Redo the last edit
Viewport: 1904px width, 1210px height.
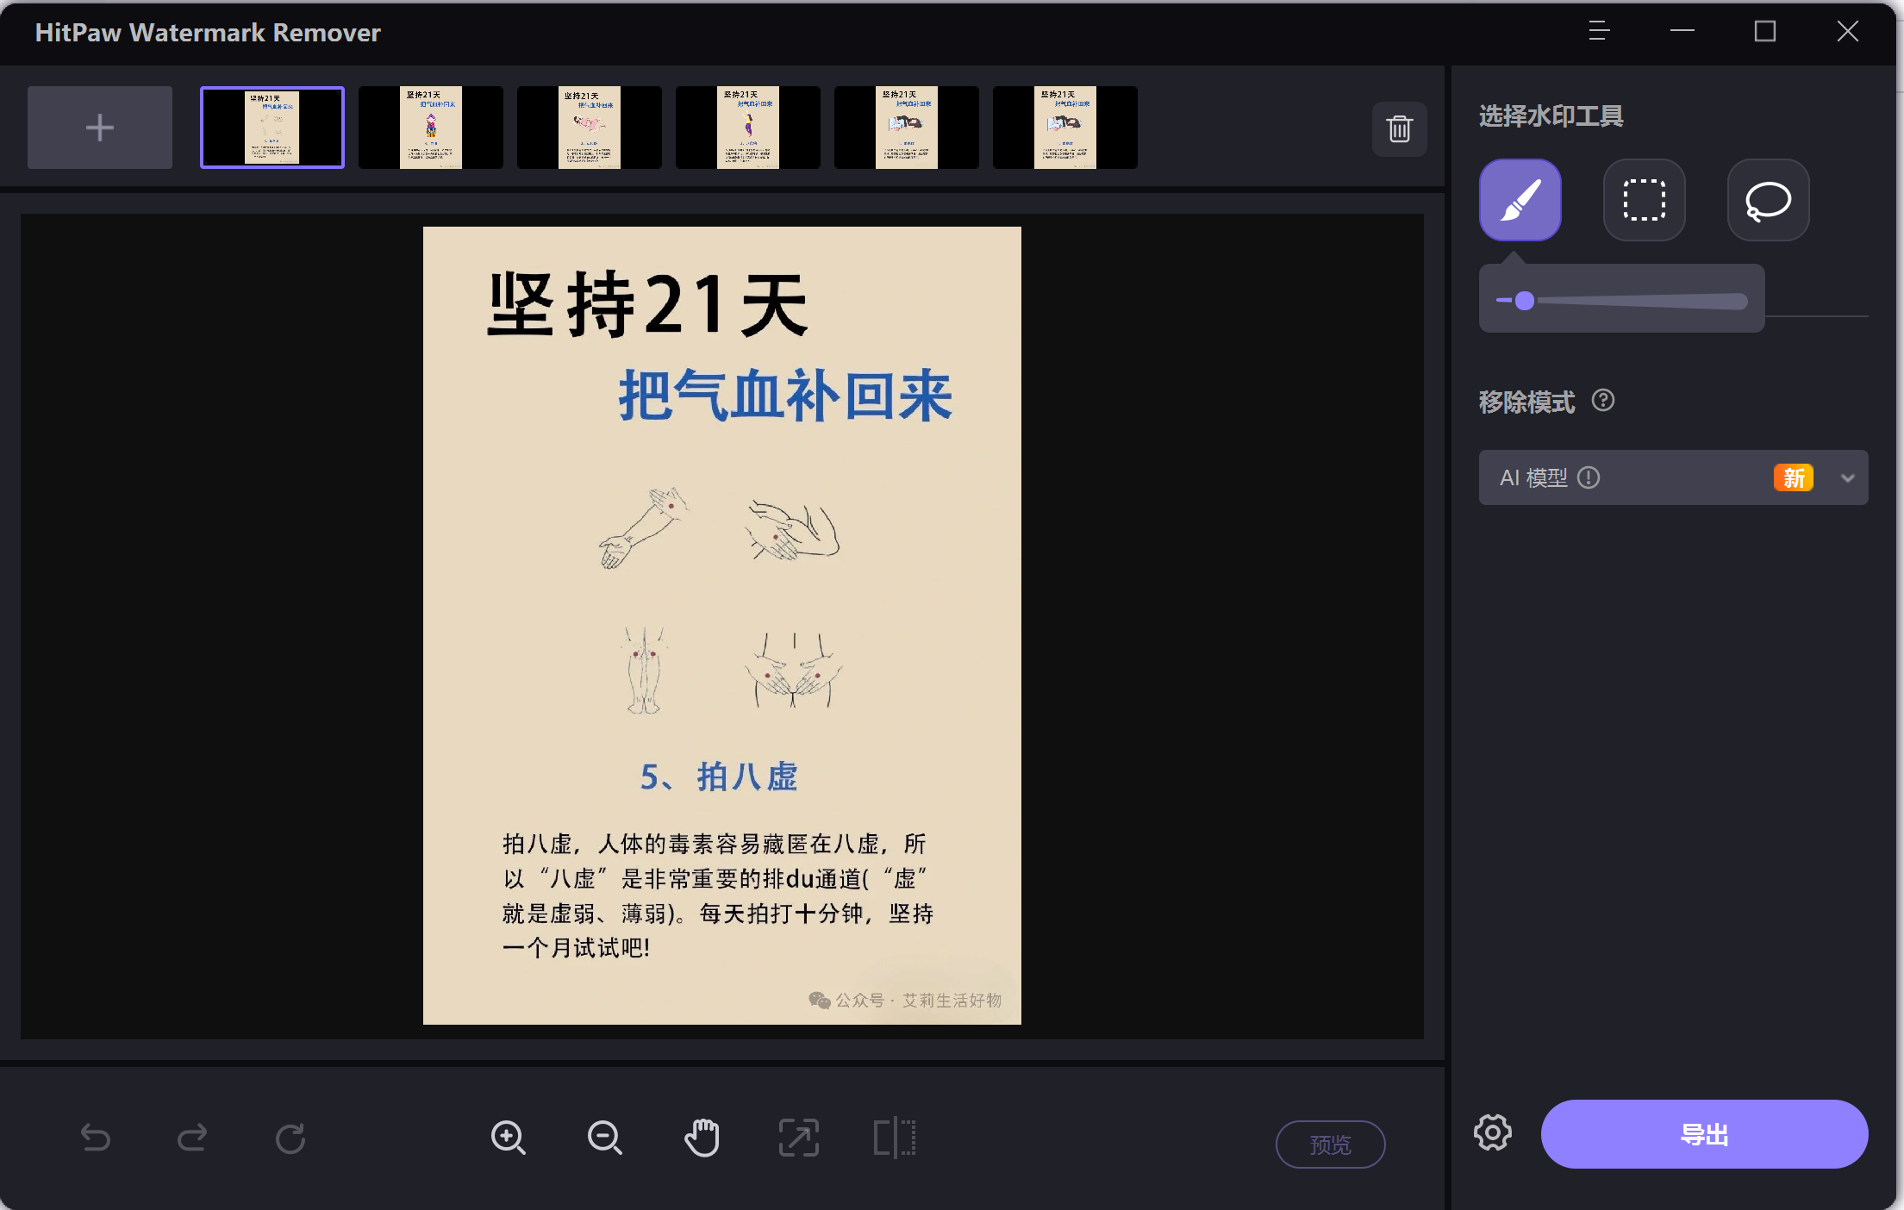click(x=193, y=1137)
